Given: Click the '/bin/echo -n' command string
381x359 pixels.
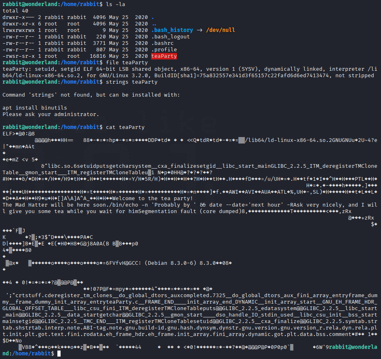Looking at the screenshot, I should click(128, 205).
